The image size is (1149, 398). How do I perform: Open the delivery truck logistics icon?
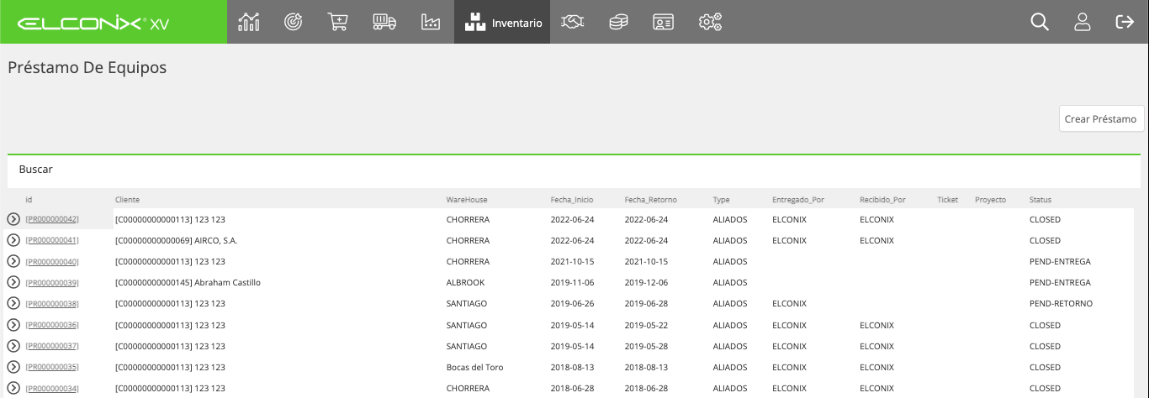pyautogui.click(x=384, y=22)
